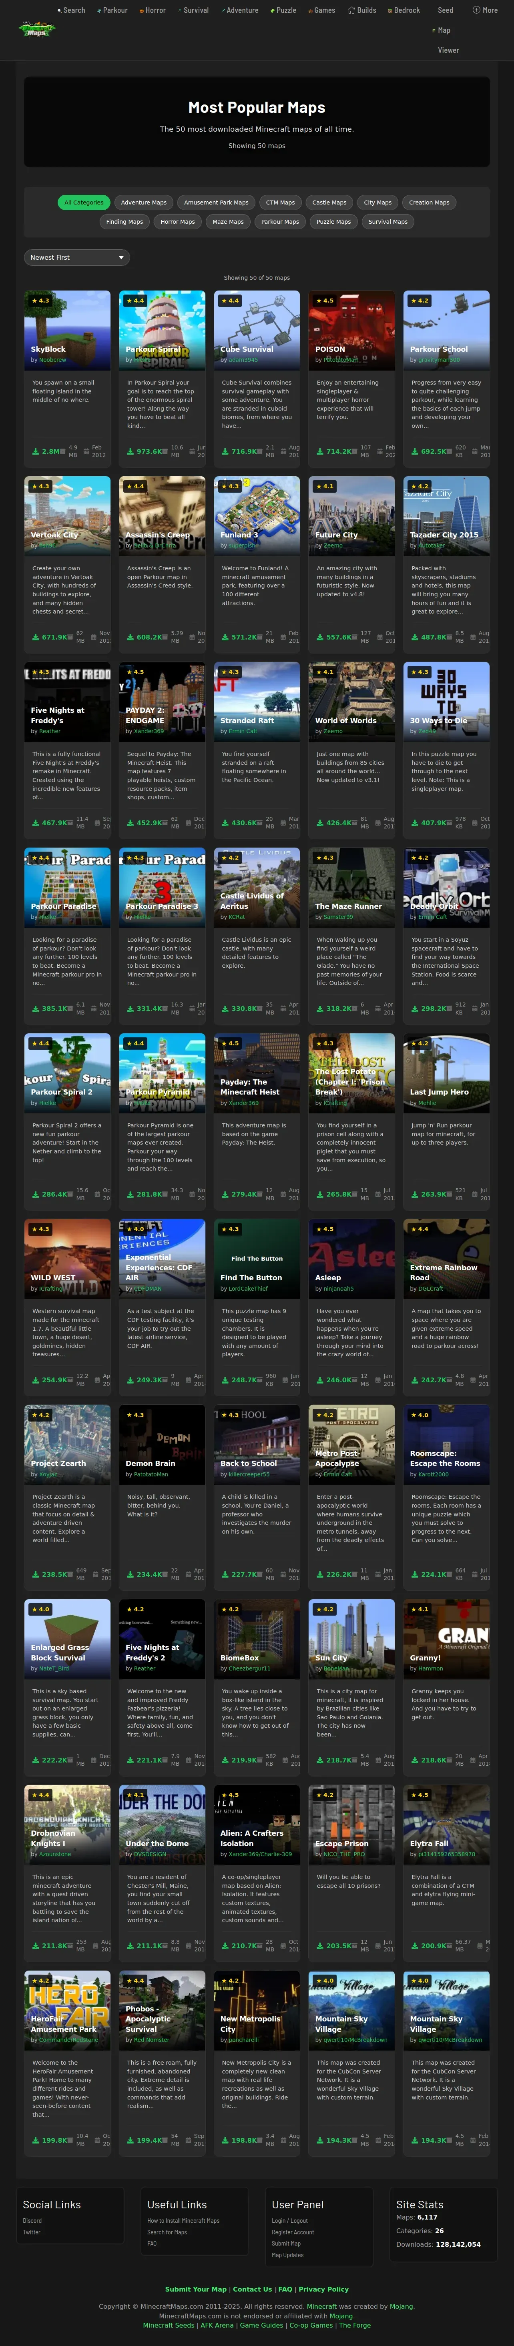
Task: Click the download icon on the Escape Prison card
Action: [320, 1946]
